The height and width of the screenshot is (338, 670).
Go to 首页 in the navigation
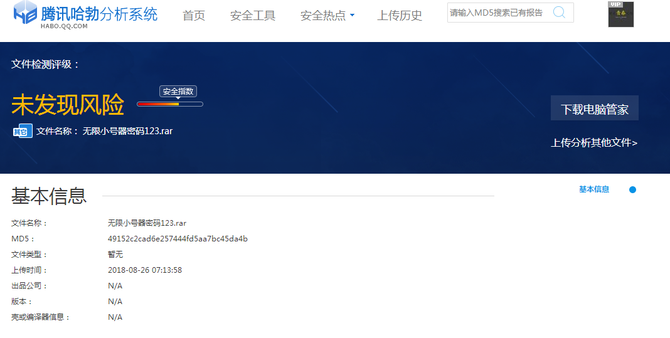(194, 16)
